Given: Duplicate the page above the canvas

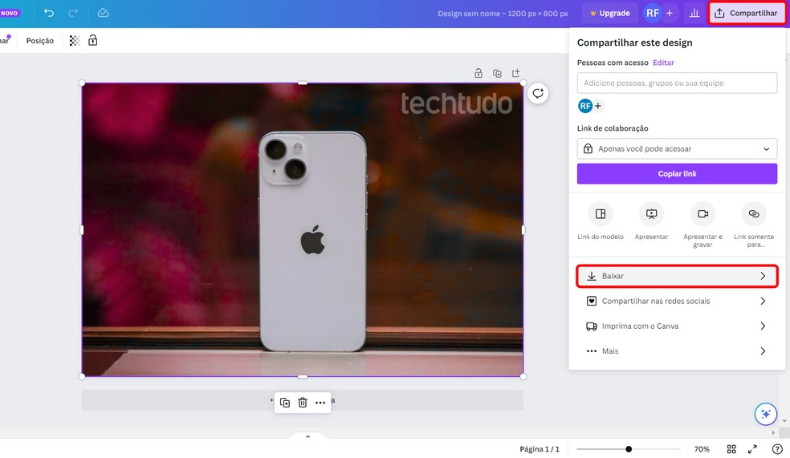Looking at the screenshot, I should [497, 74].
